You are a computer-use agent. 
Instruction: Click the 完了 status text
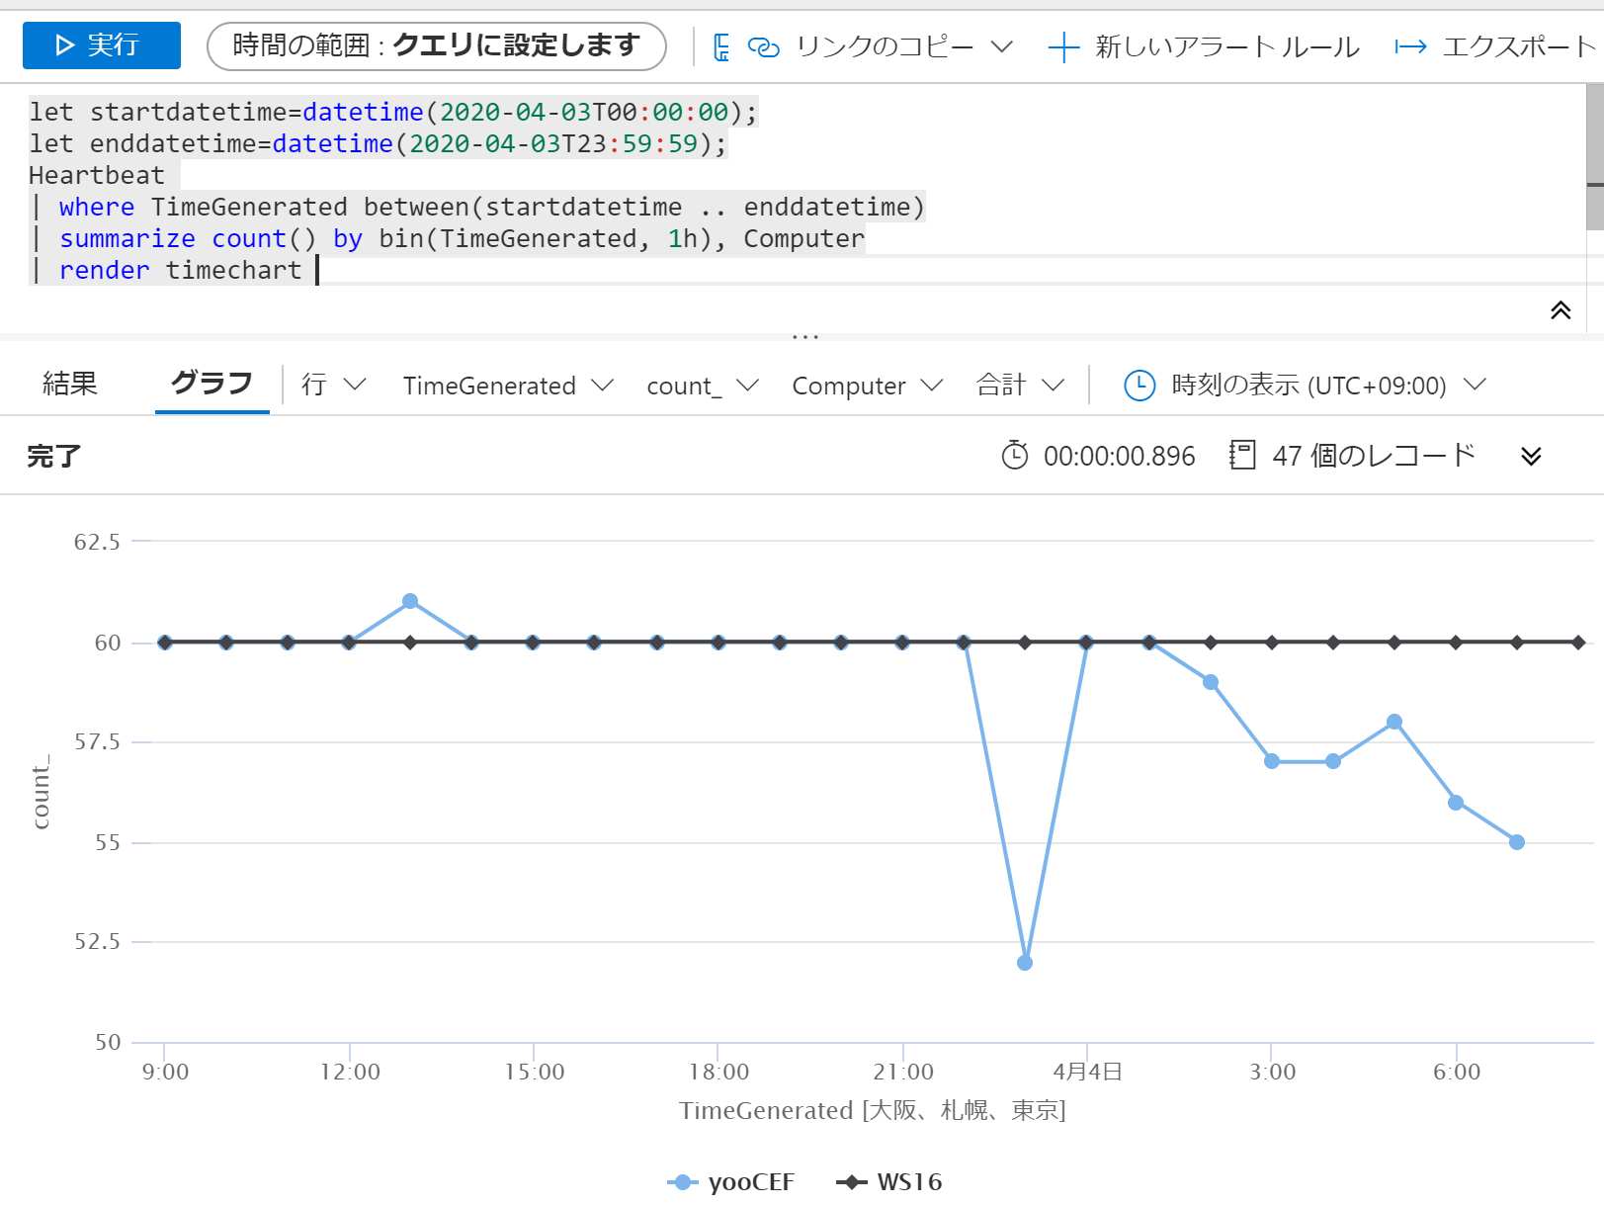(x=54, y=456)
